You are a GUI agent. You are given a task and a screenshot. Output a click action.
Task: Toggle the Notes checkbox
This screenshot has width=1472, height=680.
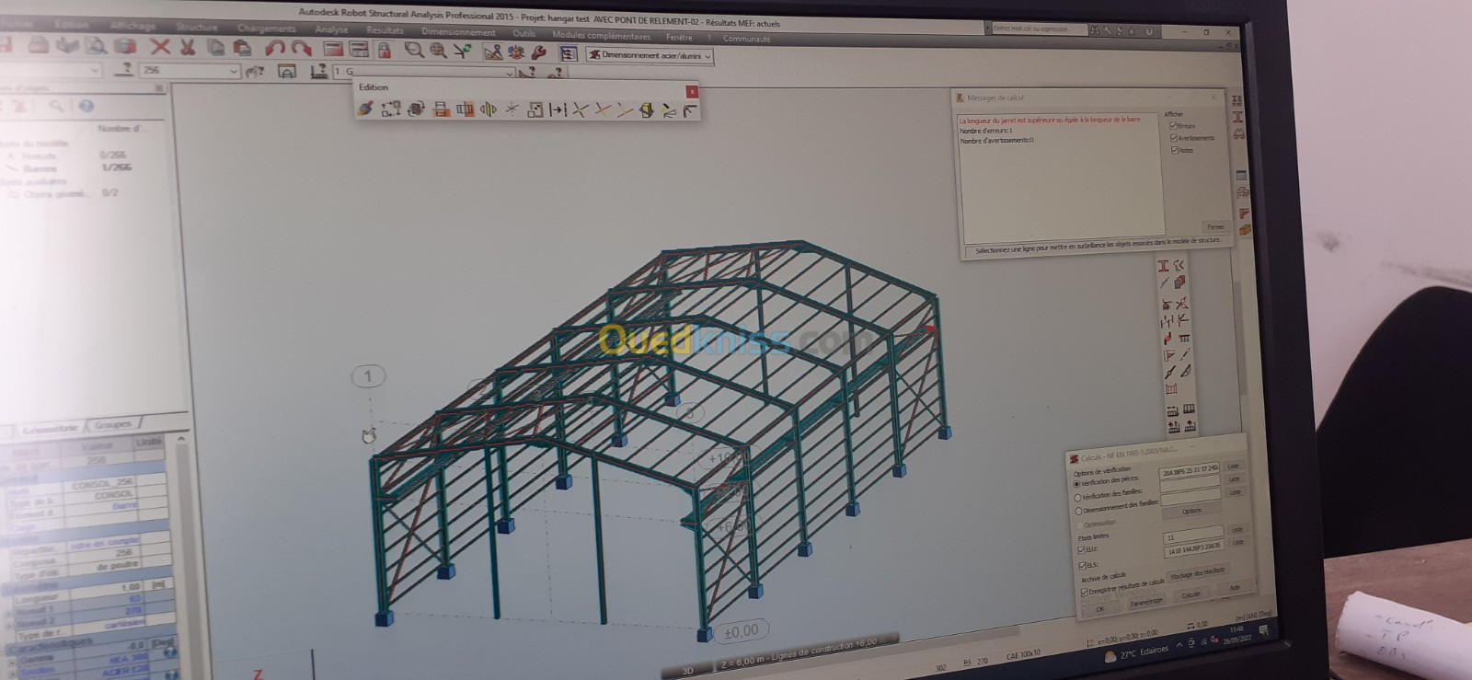coord(1175,149)
